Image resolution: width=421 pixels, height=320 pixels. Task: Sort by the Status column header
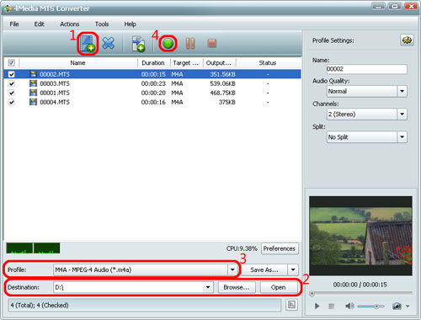[268, 62]
